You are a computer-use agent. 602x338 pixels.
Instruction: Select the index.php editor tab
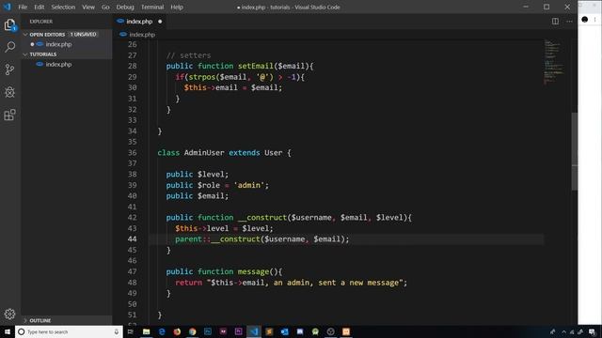click(140, 22)
